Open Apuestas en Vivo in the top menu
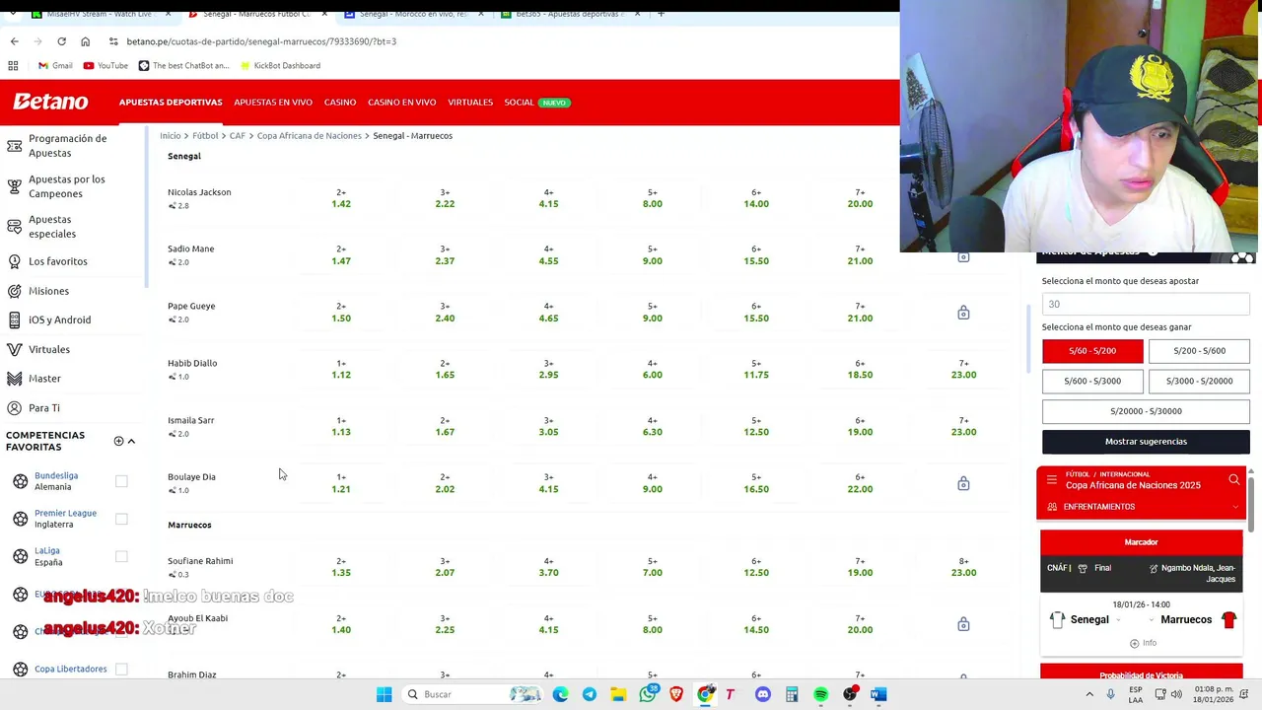This screenshot has height=710, width=1262. (x=273, y=103)
